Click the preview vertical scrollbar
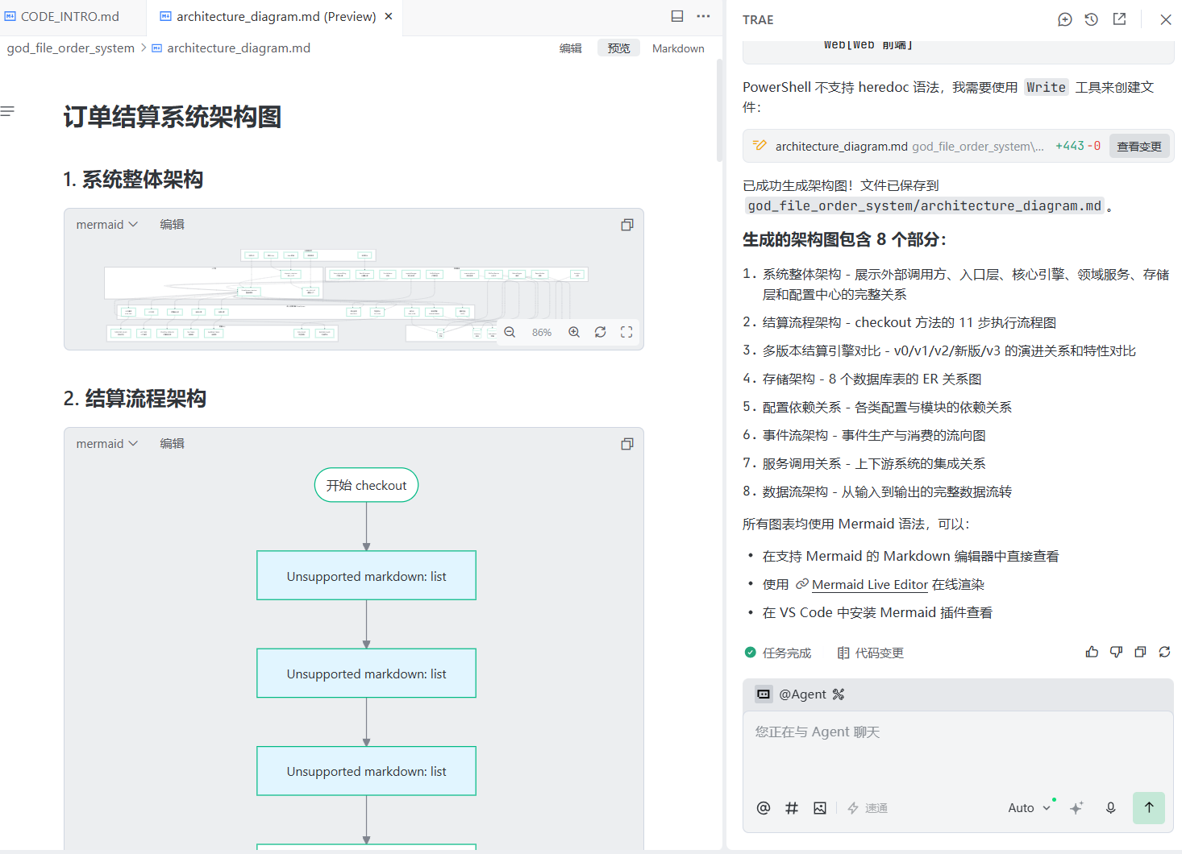The height and width of the screenshot is (854, 1182). 719,110
